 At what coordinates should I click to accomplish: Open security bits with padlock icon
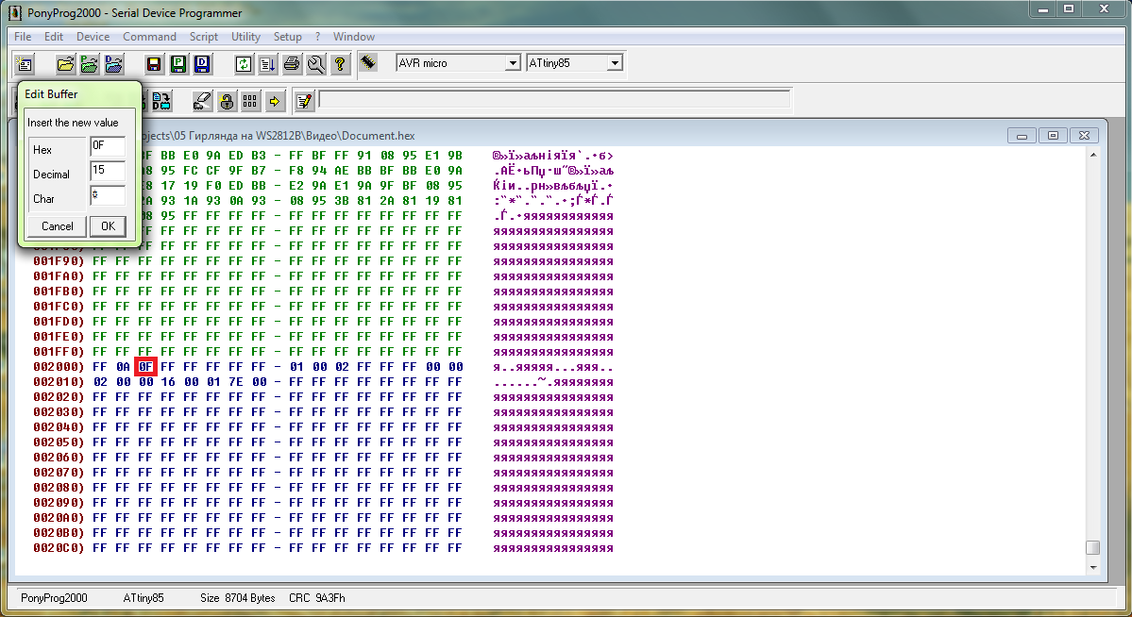pos(227,102)
